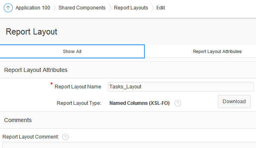The height and width of the screenshot is (148, 256).
Task: Navigate to Report Layouts breadcrumb
Action: pyautogui.click(x=131, y=8)
